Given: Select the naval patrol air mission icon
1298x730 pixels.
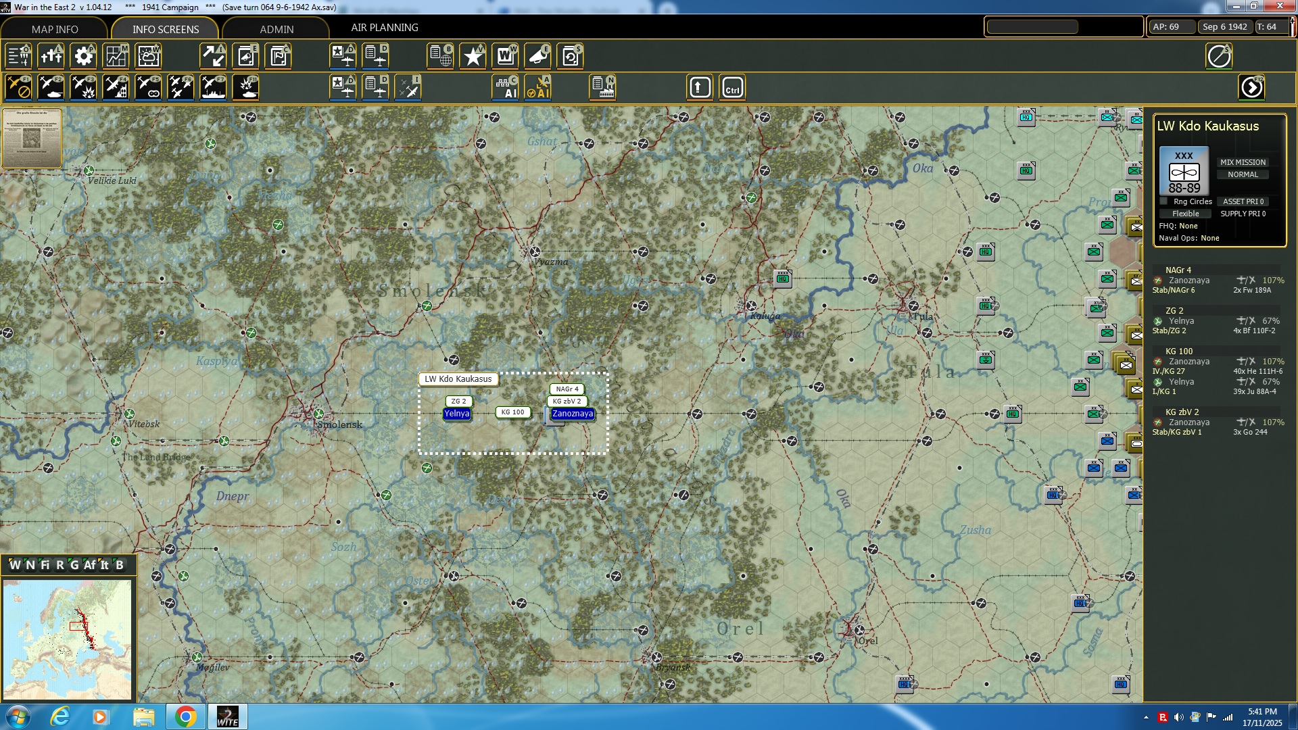Looking at the screenshot, I should click(x=214, y=88).
